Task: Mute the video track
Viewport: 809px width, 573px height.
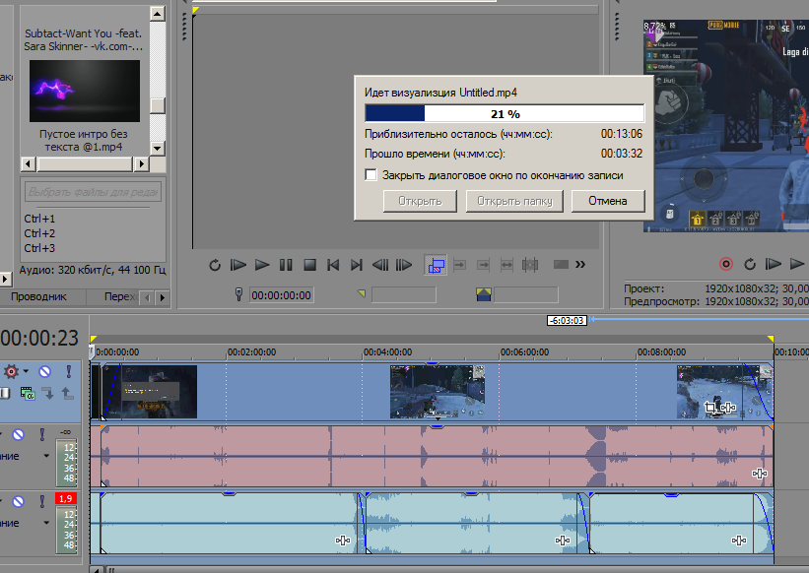Action: [x=44, y=369]
